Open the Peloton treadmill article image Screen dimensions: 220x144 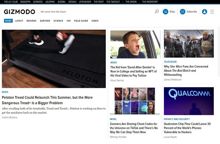pyautogui.click(x=54, y=59)
